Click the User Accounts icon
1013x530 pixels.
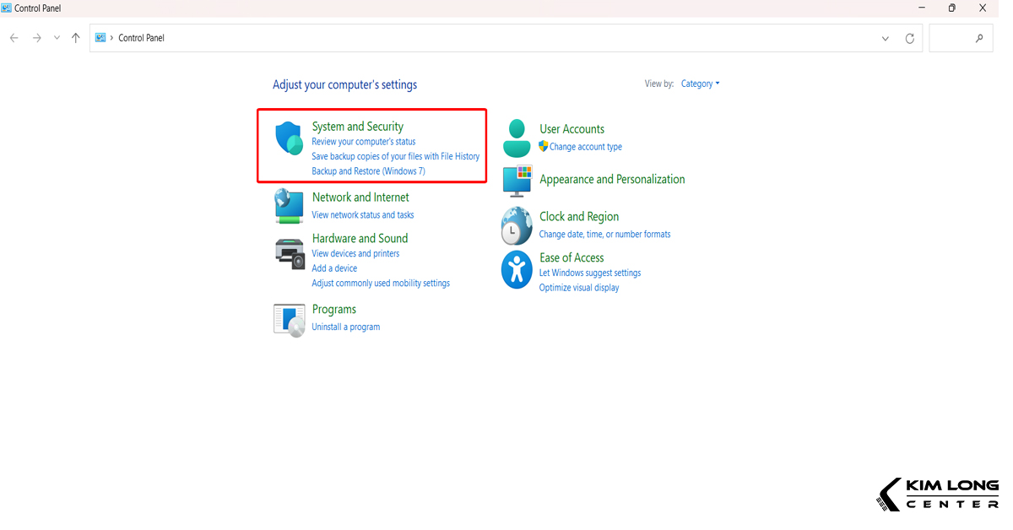pos(516,137)
